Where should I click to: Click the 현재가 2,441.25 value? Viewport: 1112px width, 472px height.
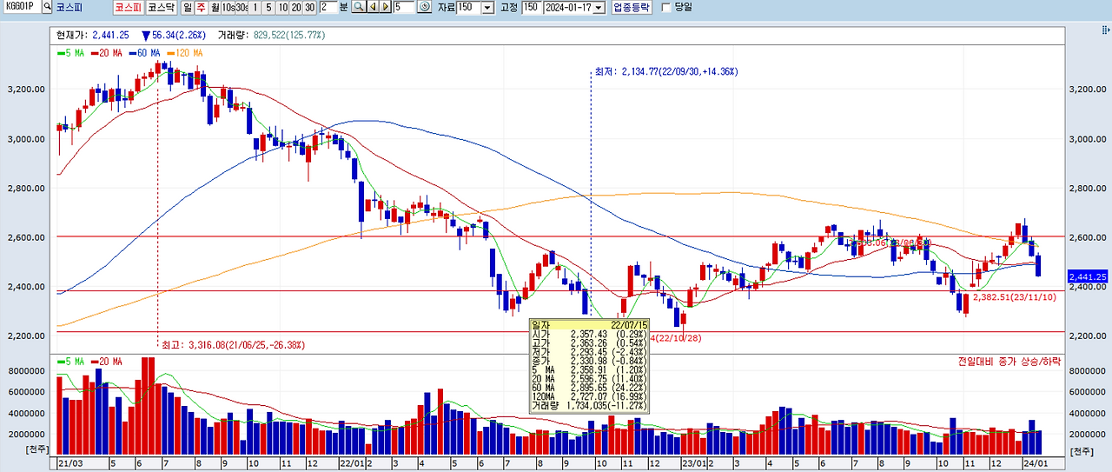pyautogui.click(x=110, y=35)
